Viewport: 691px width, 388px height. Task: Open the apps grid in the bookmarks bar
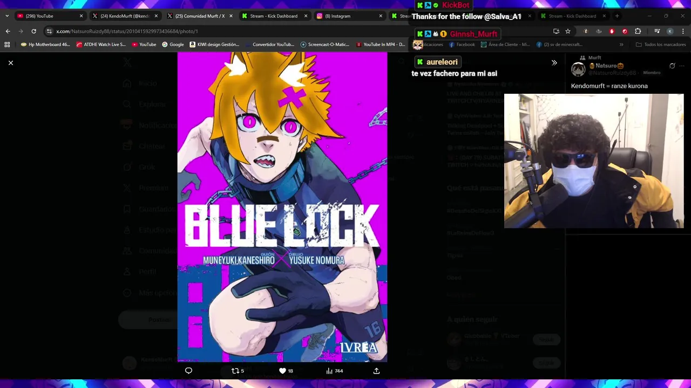(x=7, y=45)
